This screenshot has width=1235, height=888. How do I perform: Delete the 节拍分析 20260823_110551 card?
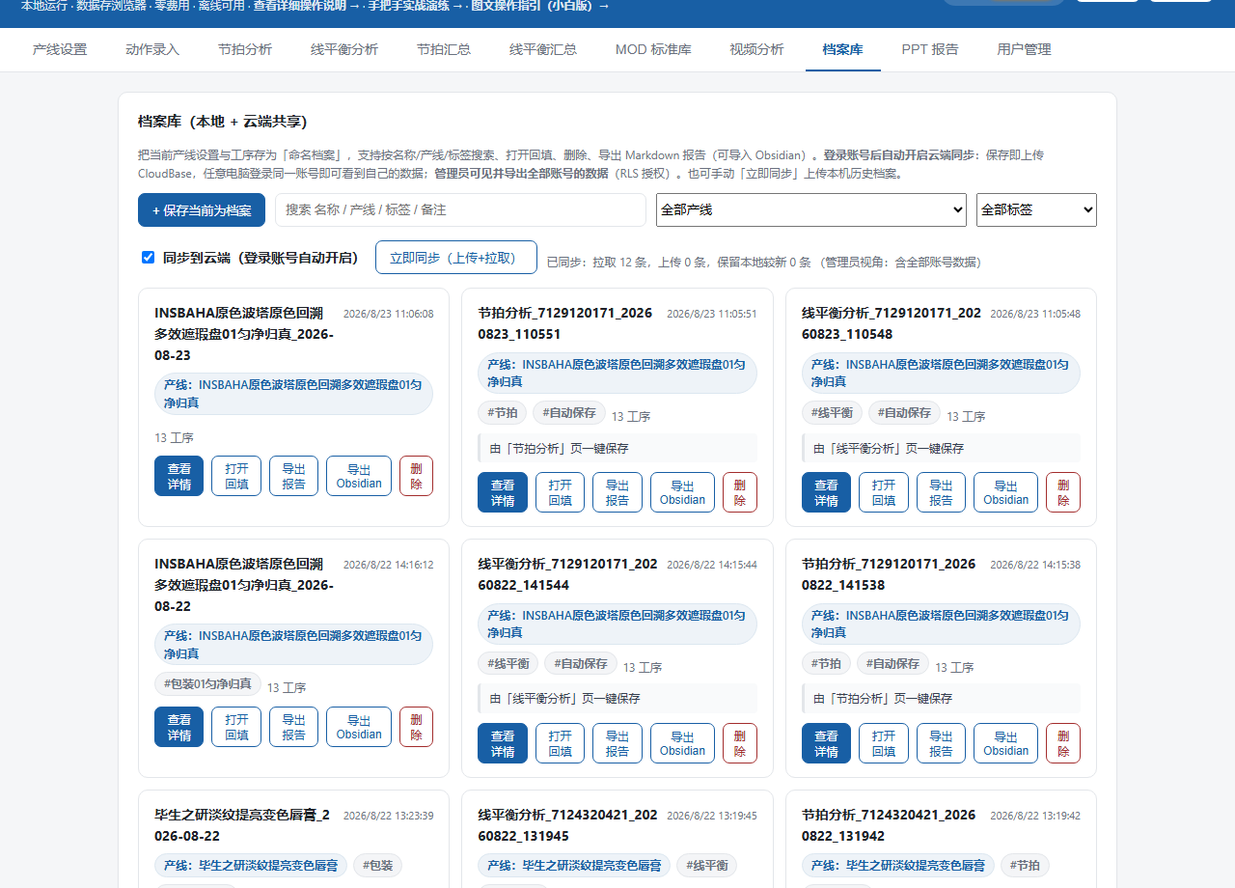tap(740, 492)
